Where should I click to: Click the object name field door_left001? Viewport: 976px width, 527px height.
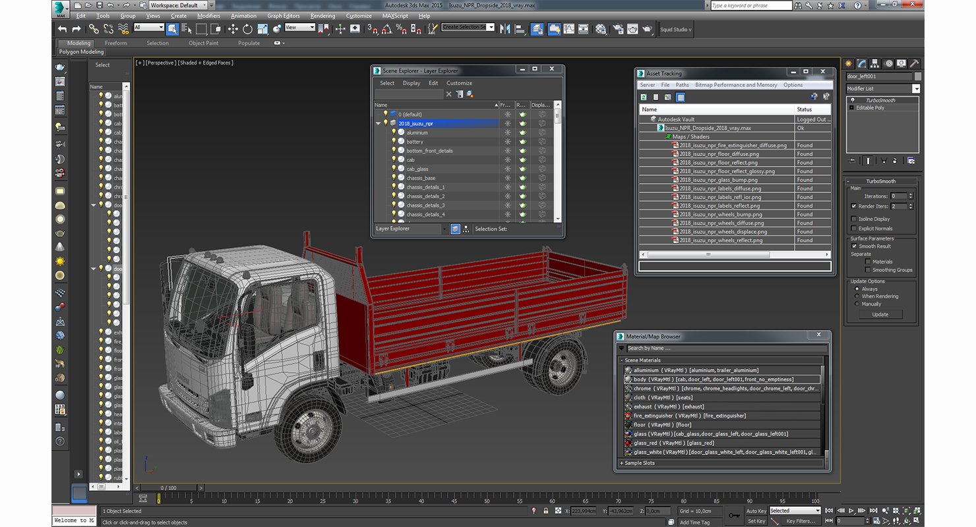880,76
